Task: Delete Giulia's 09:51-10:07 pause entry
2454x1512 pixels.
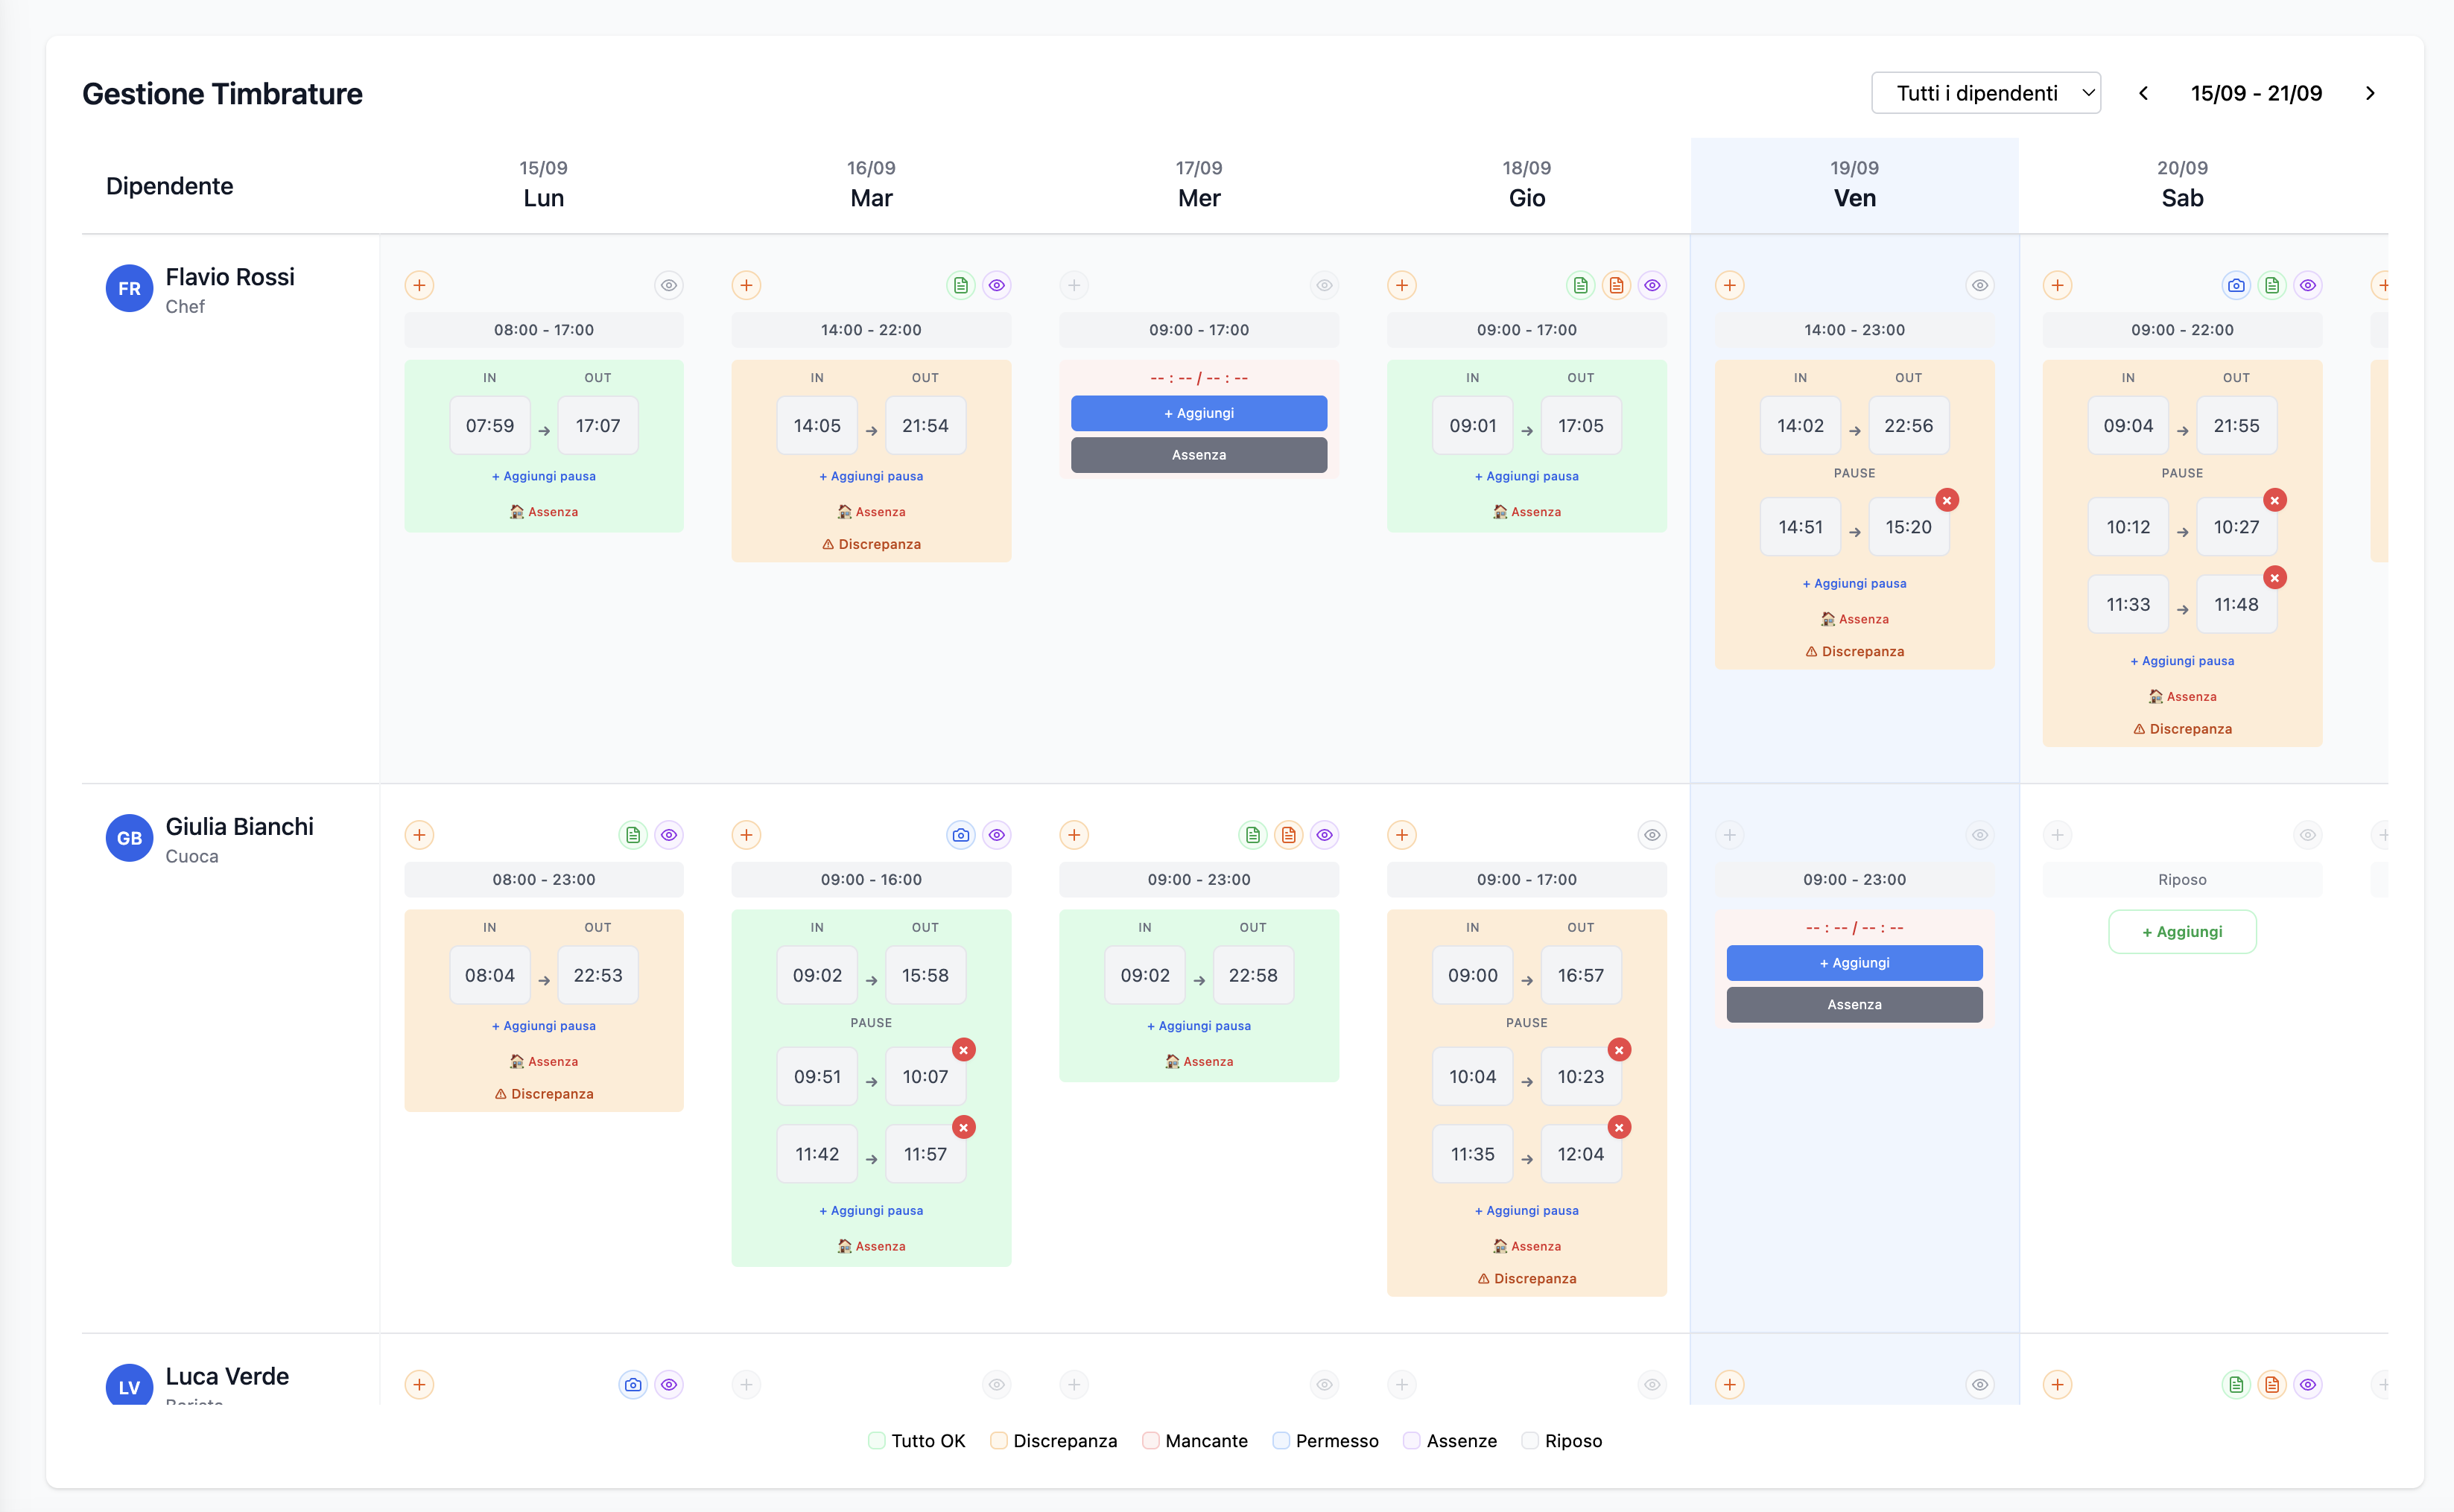Action: pyautogui.click(x=963, y=1050)
